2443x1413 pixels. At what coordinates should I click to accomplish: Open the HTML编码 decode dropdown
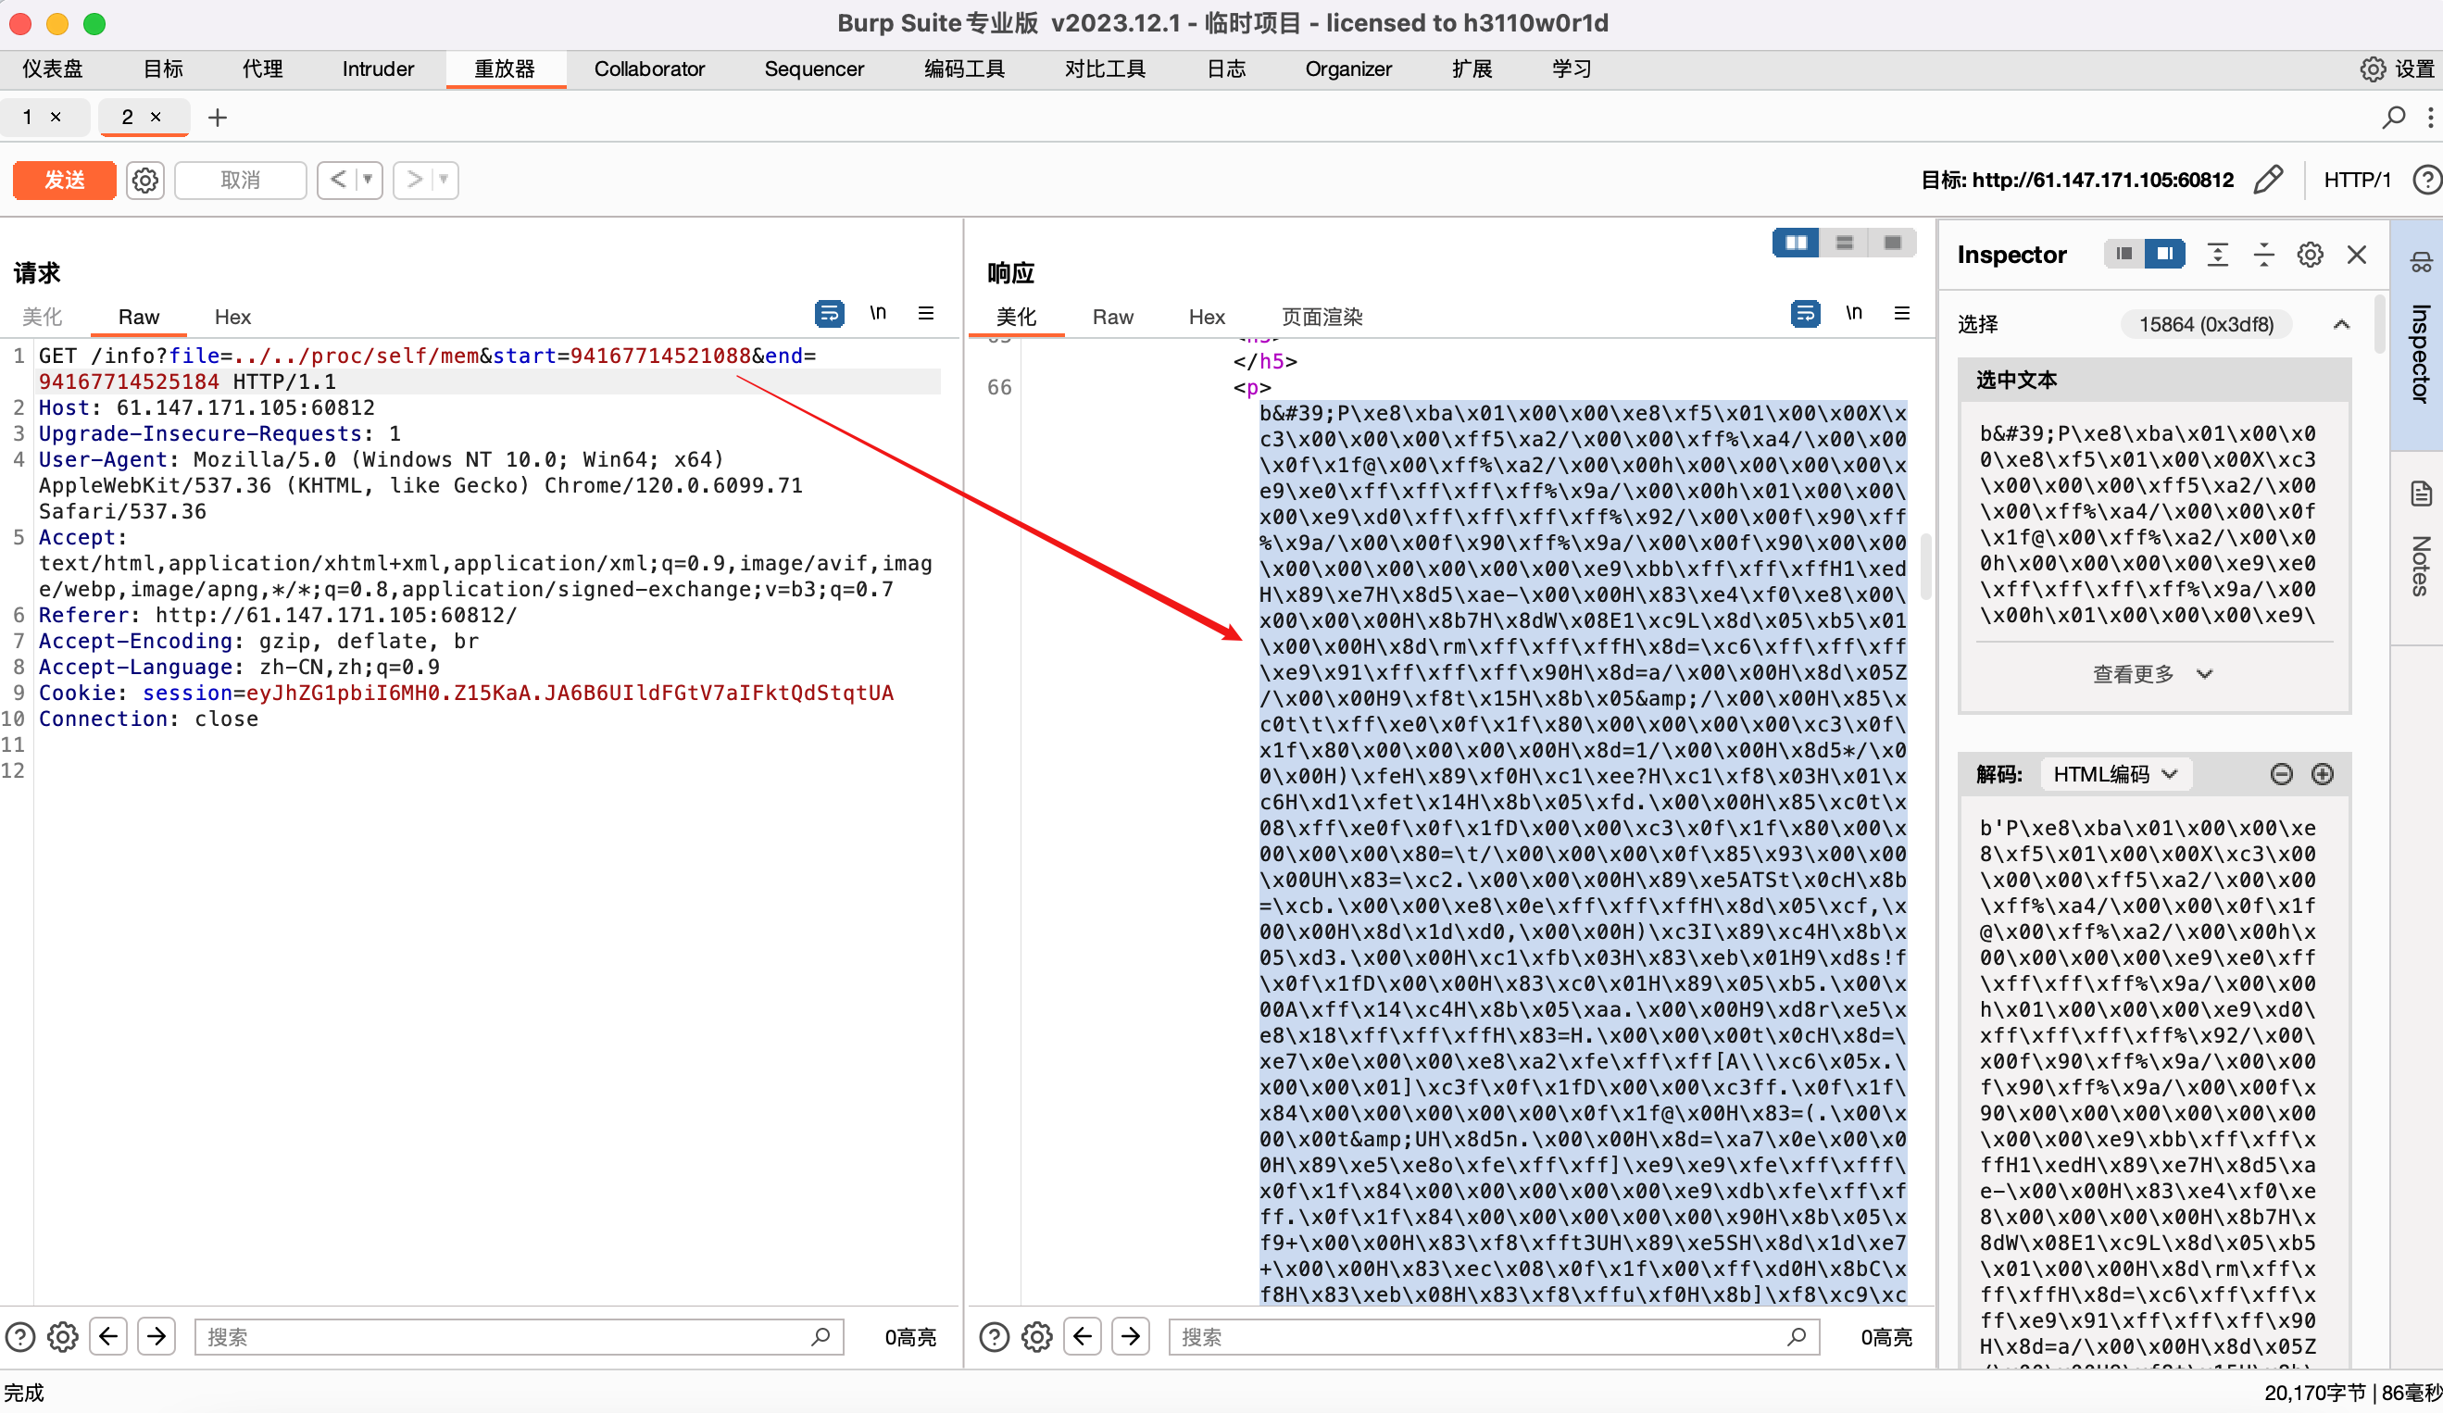(2114, 774)
